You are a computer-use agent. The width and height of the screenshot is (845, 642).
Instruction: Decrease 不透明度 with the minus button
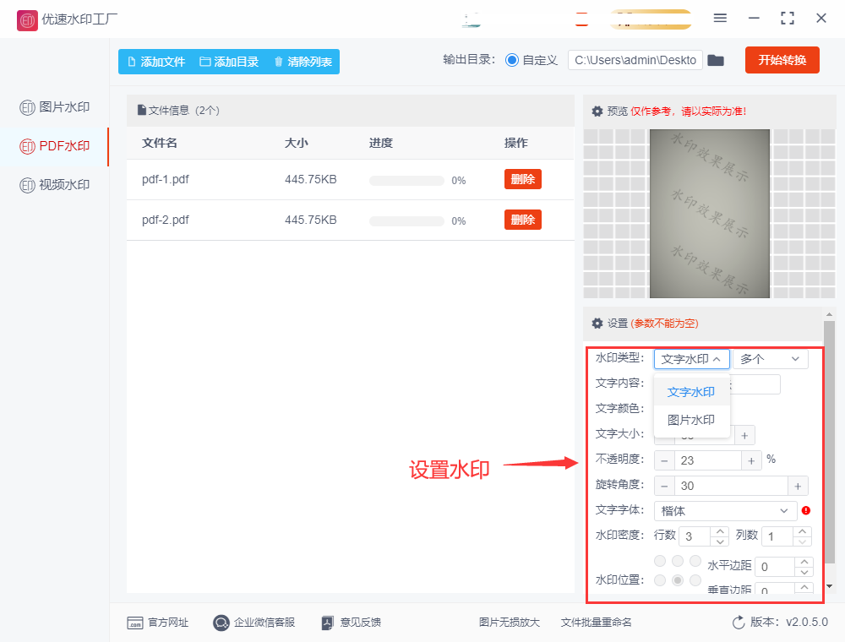pos(664,460)
